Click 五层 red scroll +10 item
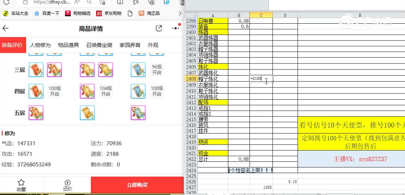Viewport: 405px width, 195px height. click(36, 113)
